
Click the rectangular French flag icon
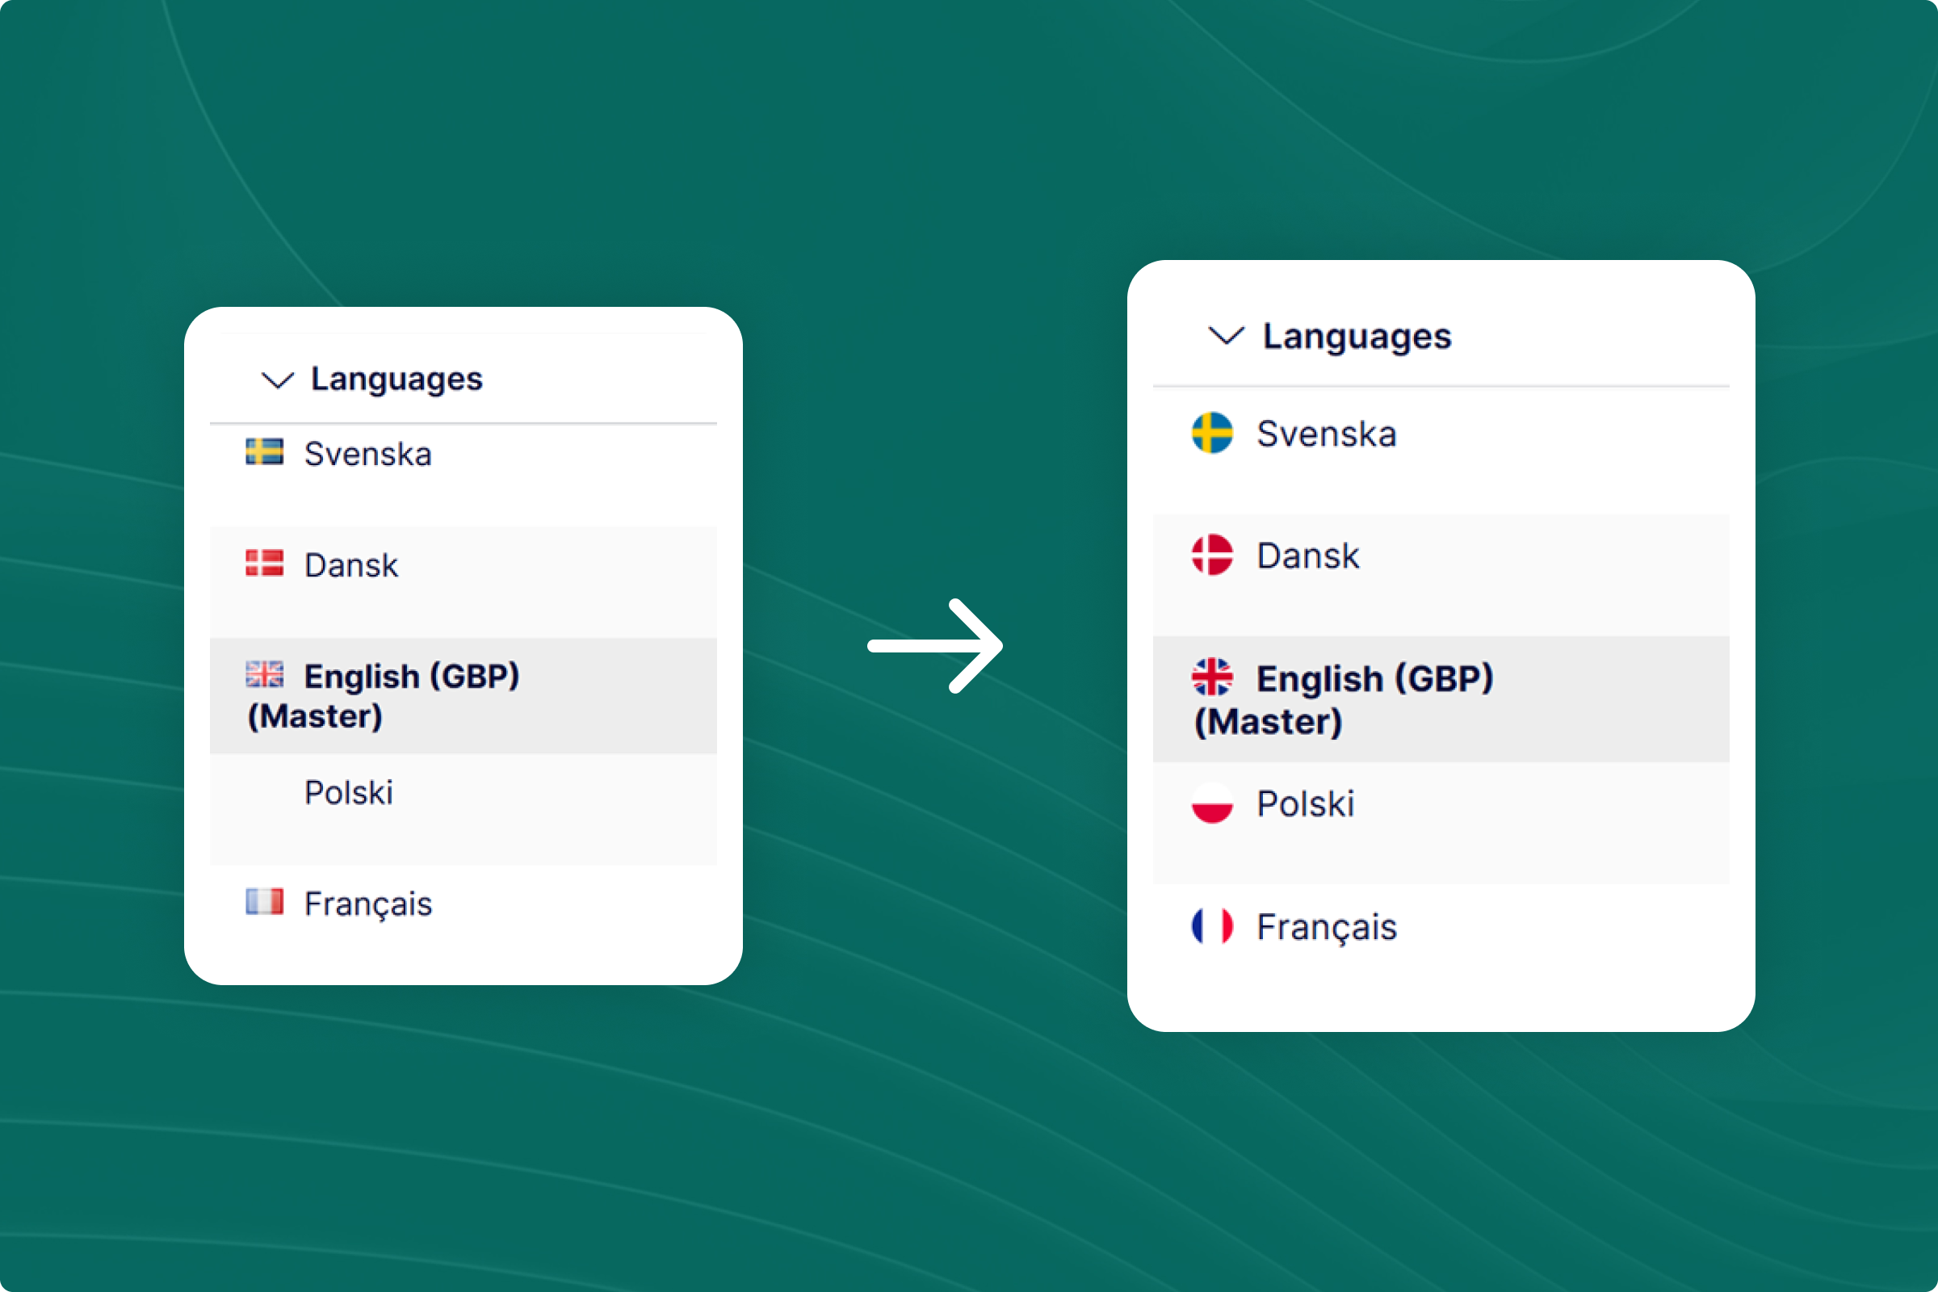(x=265, y=901)
